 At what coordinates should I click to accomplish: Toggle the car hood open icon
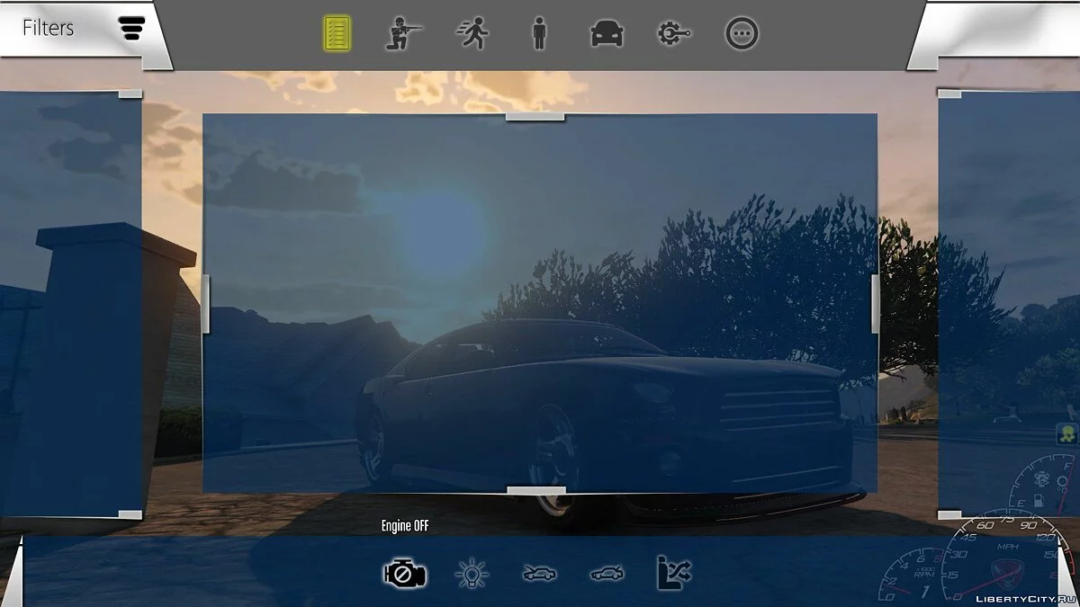(x=539, y=573)
